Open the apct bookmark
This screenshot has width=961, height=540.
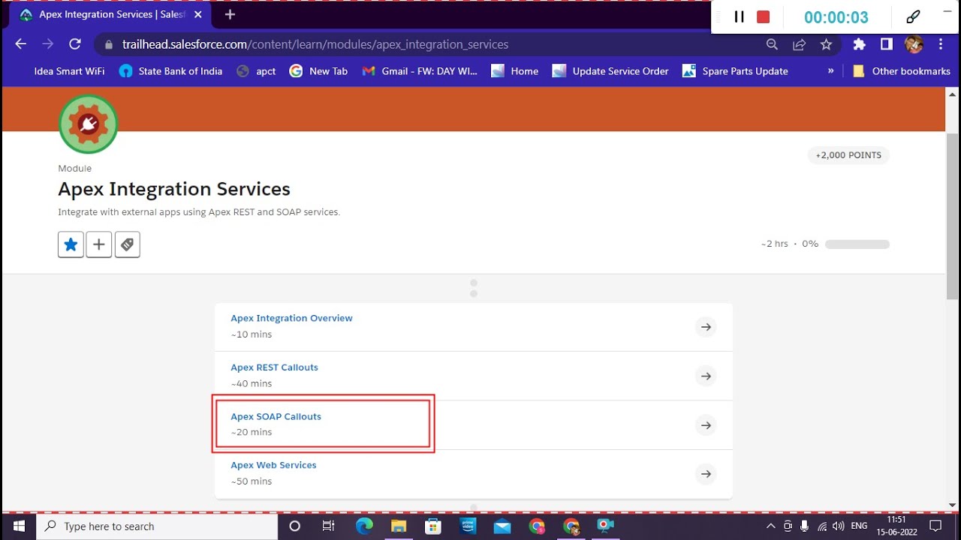pyautogui.click(x=256, y=71)
